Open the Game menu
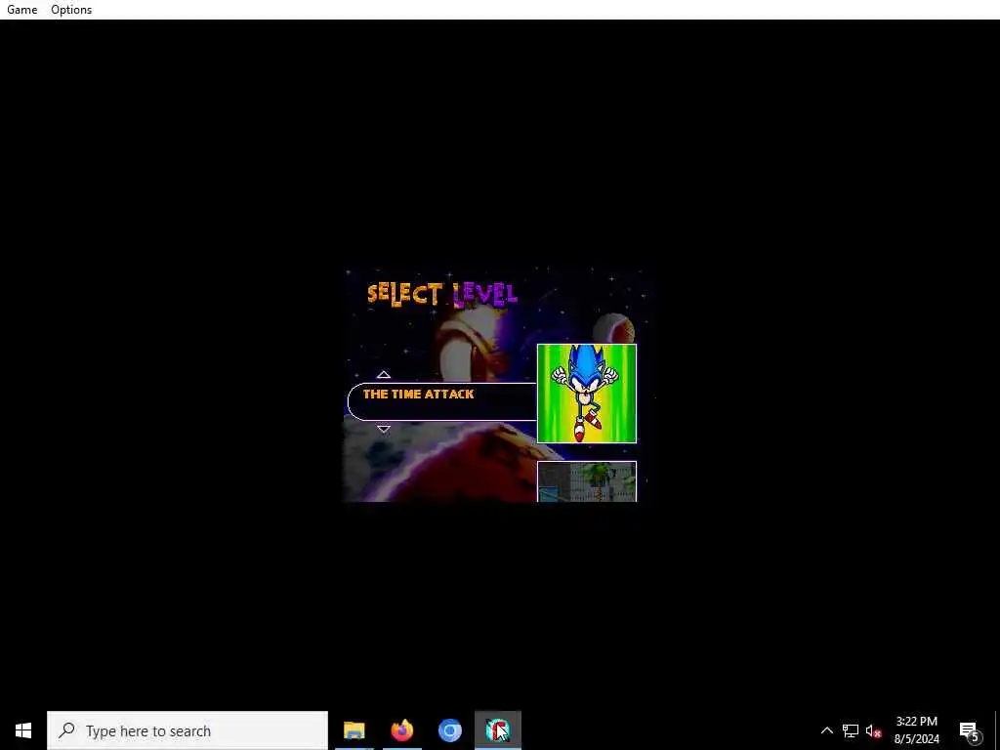 [x=21, y=10]
